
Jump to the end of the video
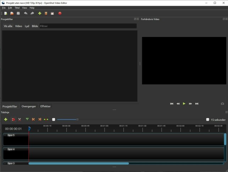(x=197, y=104)
